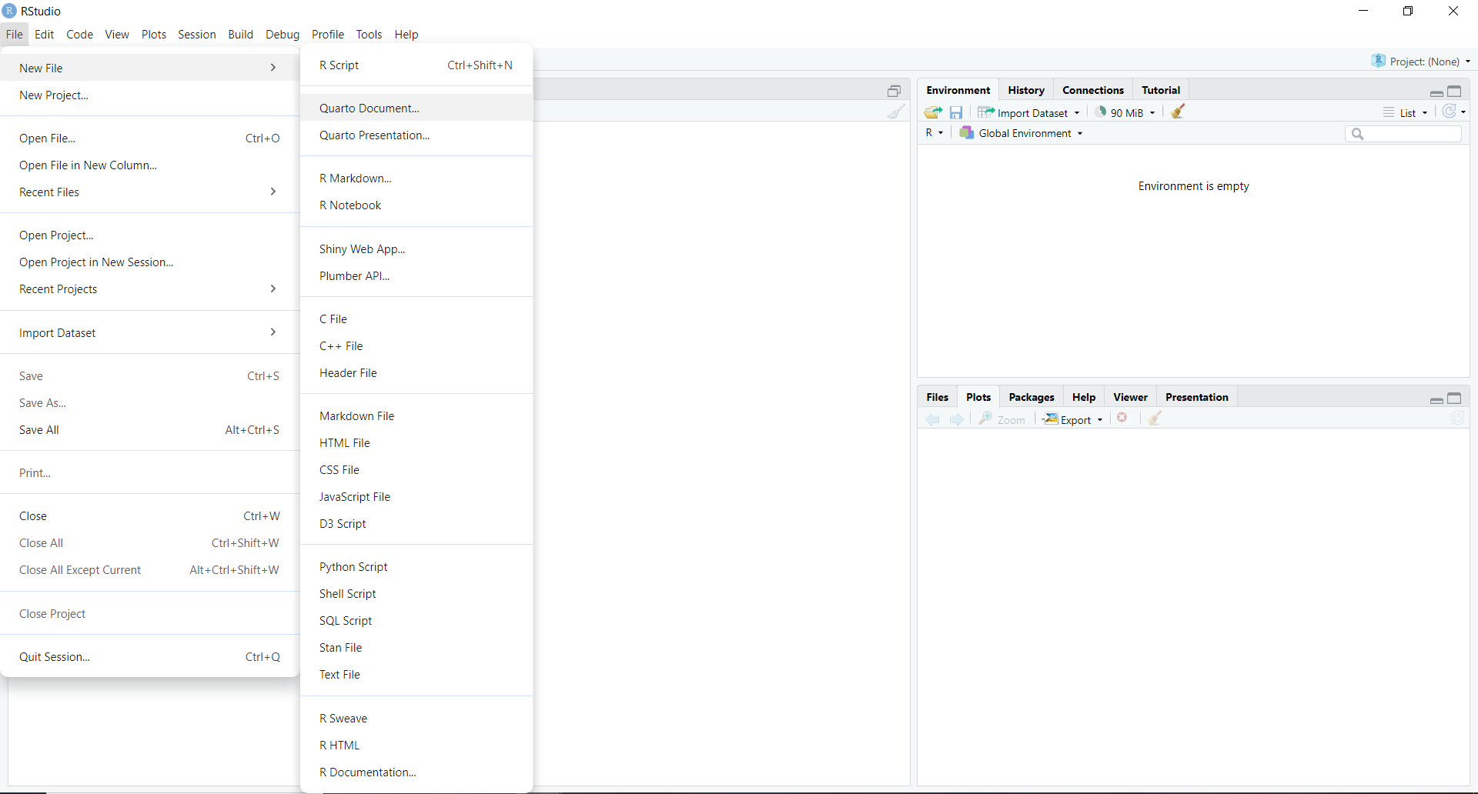Viewport: 1478px width, 794px height.
Task: Switch to the History tab
Action: click(x=1026, y=90)
